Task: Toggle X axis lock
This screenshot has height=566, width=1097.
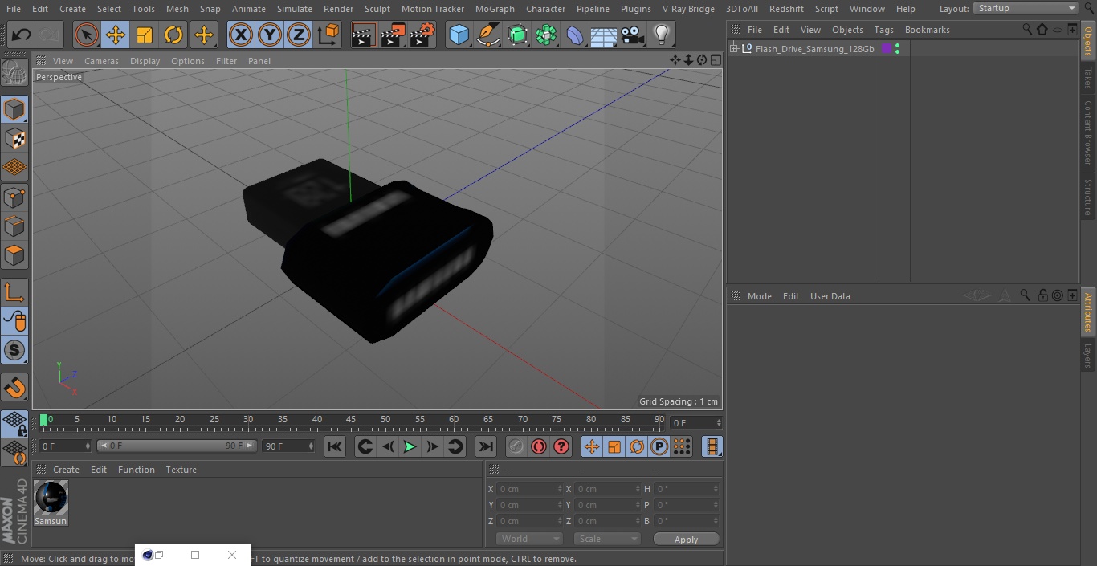Action: click(x=241, y=35)
